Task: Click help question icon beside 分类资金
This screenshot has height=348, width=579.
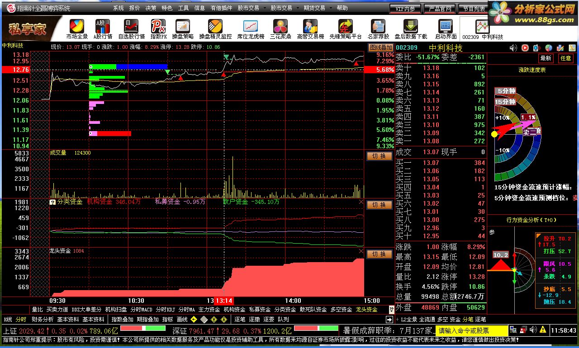Action: click(x=52, y=202)
